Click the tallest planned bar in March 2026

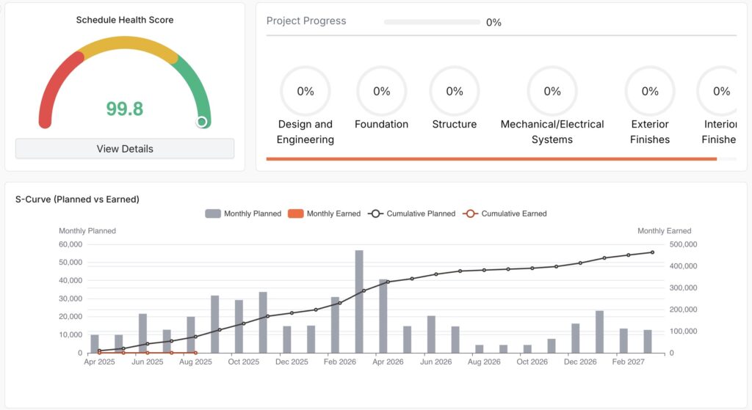(359, 301)
